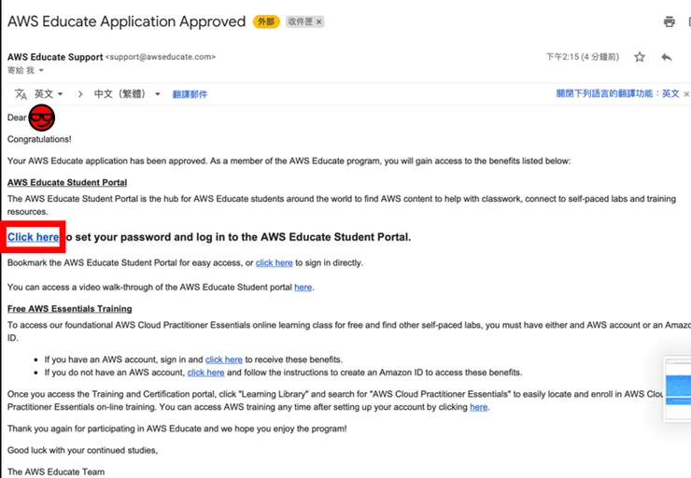
Task: Click the translate icon beside 英文
Action: (21, 94)
